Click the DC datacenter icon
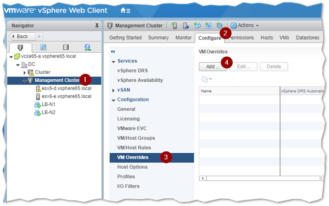This screenshot has width=329, height=206. pos(24,64)
